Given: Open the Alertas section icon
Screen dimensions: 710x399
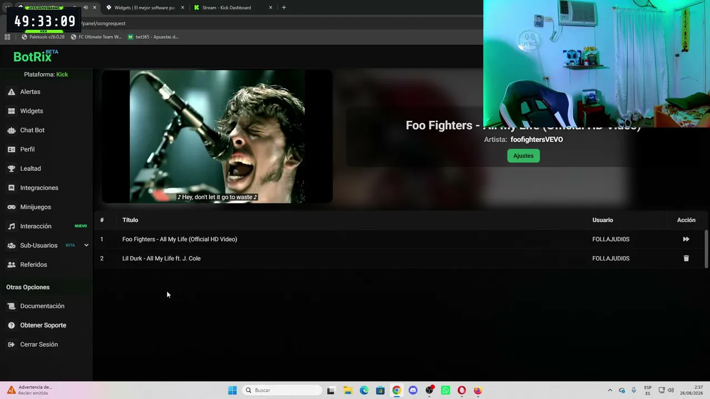Looking at the screenshot, I should 11,92.
